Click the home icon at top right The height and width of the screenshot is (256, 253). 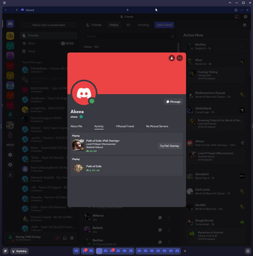click(236, 10)
